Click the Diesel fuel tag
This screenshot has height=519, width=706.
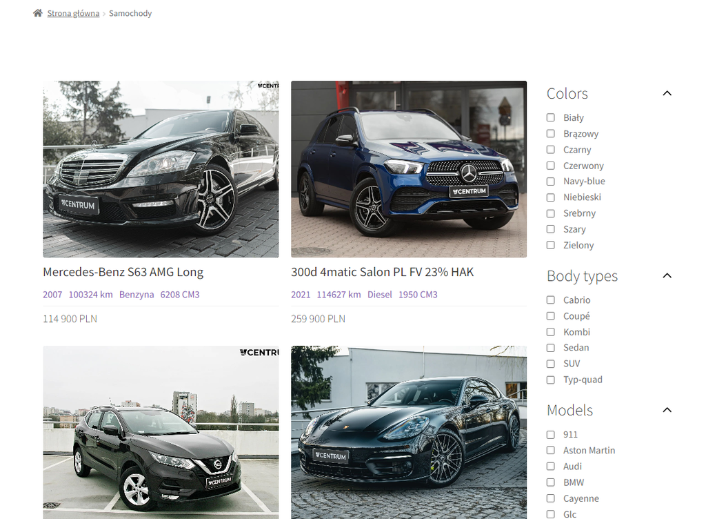point(380,295)
